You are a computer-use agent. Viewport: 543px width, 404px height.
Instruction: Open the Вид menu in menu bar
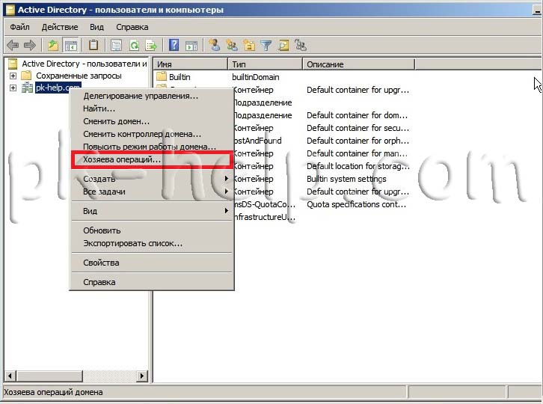[96, 27]
